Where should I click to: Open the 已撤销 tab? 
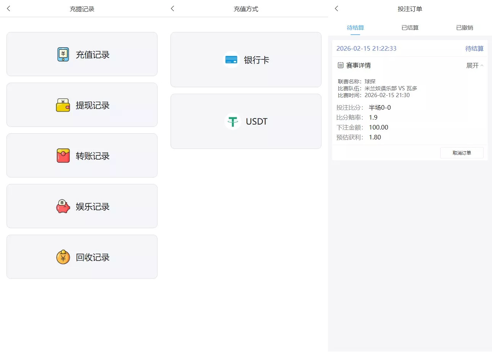pos(465,27)
